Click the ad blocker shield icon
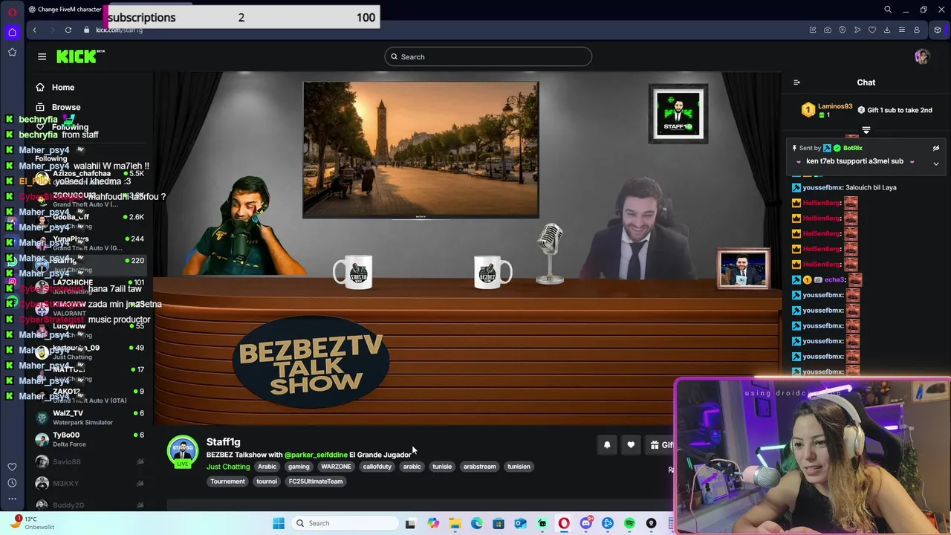The height and width of the screenshot is (535, 951). point(842,30)
